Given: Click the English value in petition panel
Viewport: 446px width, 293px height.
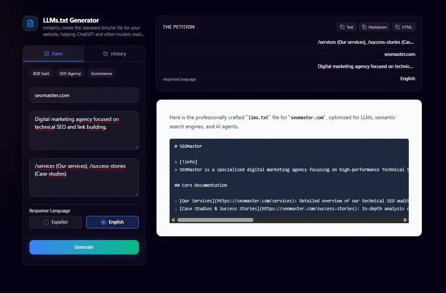Looking at the screenshot, I should tap(407, 78).
